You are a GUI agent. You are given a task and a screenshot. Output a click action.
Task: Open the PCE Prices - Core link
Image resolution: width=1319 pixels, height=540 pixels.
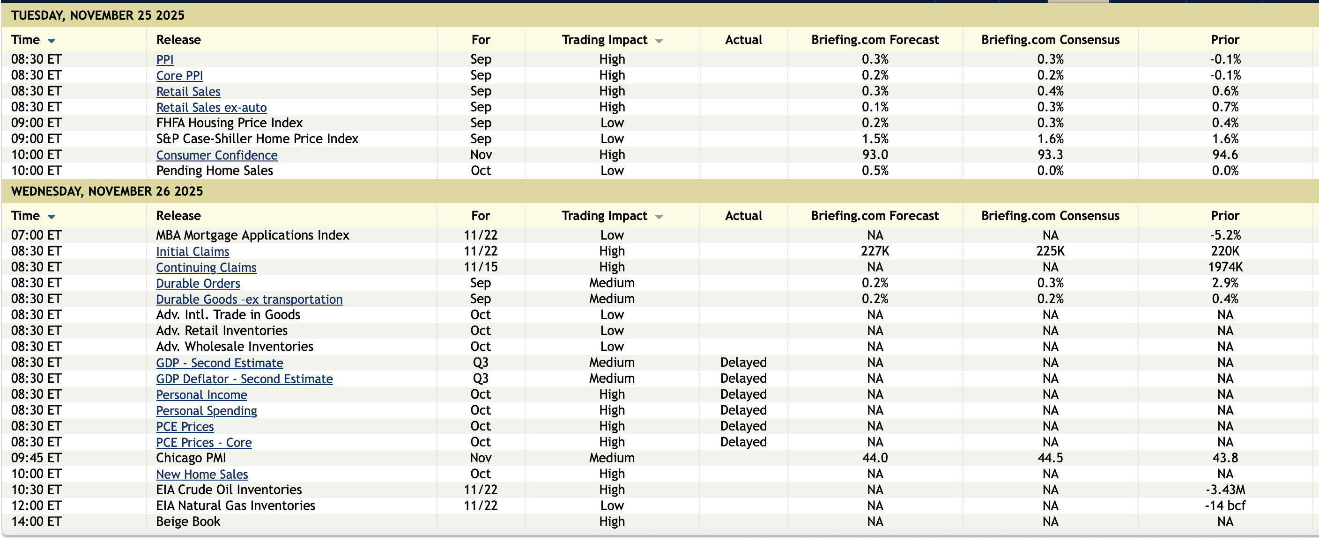pyautogui.click(x=204, y=442)
